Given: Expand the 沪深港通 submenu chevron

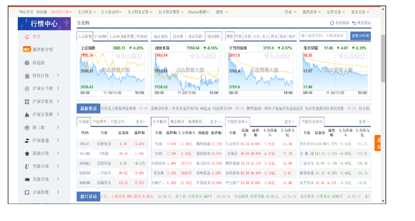Looking at the screenshot, I should [x=58, y=140].
